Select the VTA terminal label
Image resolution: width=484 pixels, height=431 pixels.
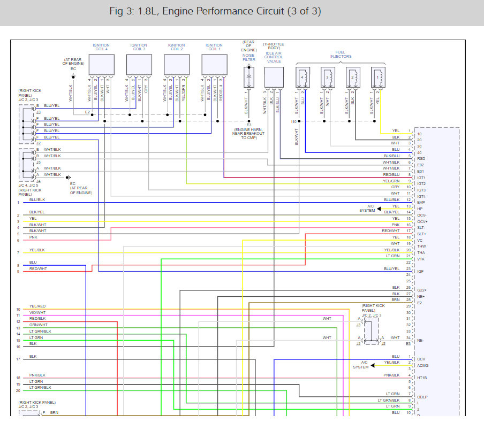click(x=421, y=259)
